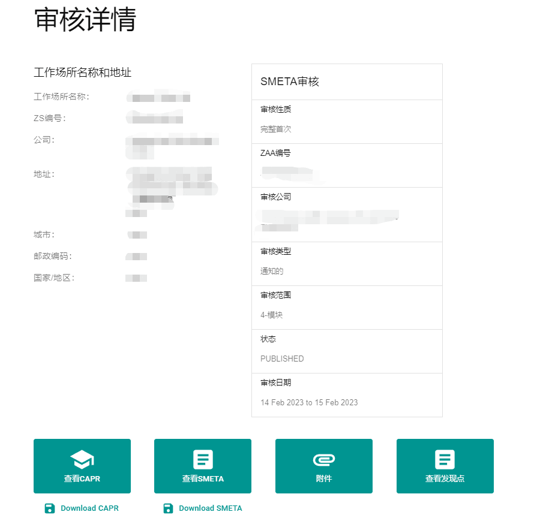Image resolution: width=534 pixels, height=527 pixels.
Task: Select the 国家/地区 field label
Action: [54, 278]
